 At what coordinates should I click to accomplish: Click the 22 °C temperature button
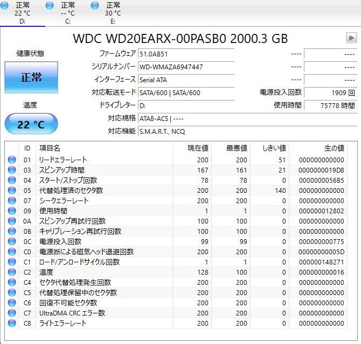pos(31,124)
